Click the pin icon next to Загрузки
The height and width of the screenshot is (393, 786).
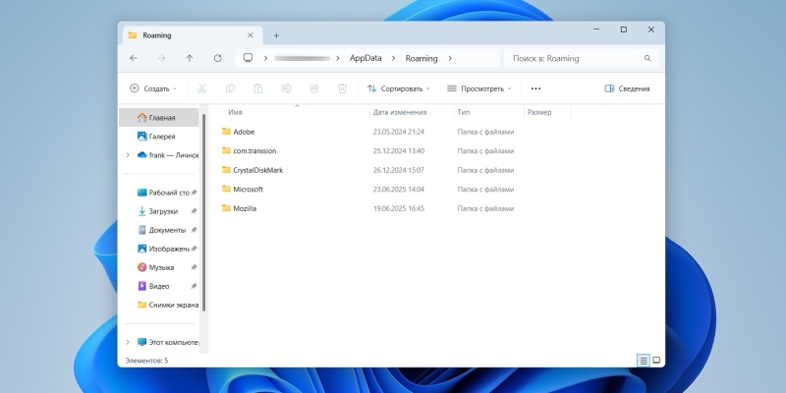click(x=194, y=211)
